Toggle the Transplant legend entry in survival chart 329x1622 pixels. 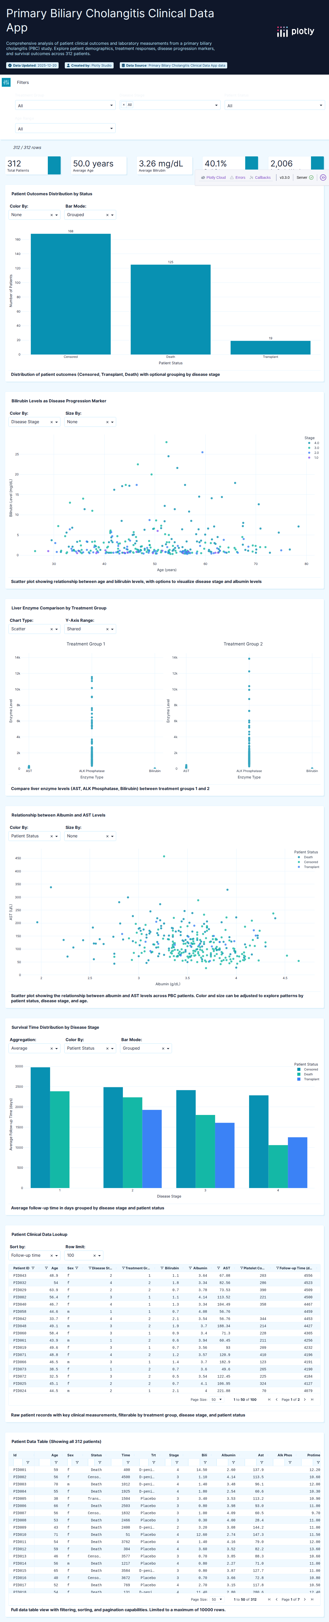[311, 1079]
